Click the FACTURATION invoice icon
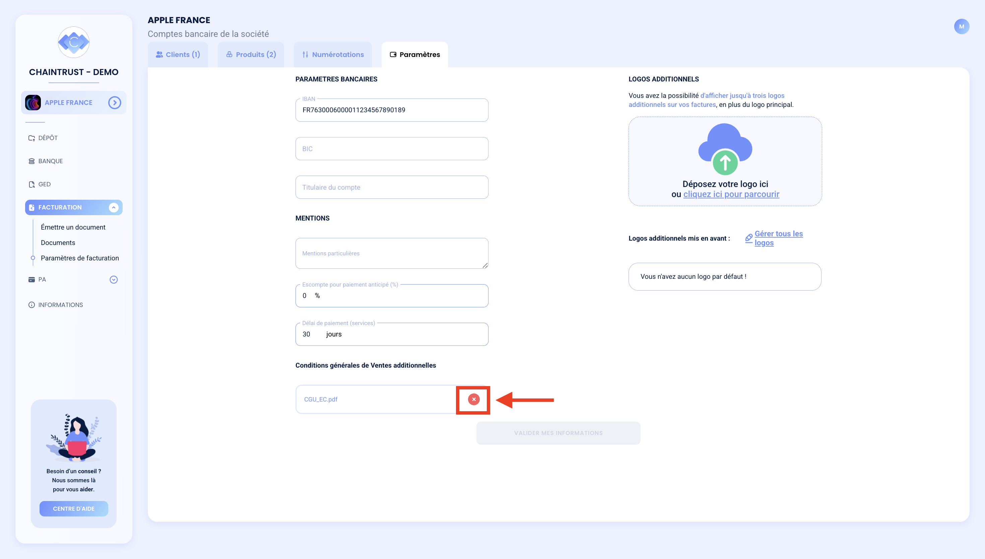This screenshot has width=985, height=559. click(x=31, y=207)
